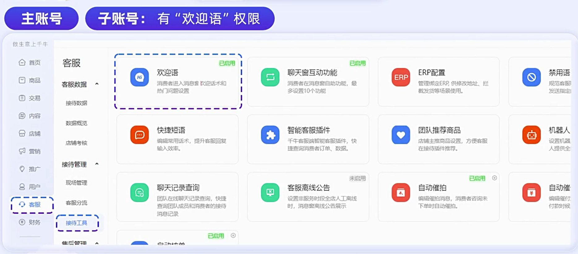Click the blue 禁用语 prohibition icon

[x=532, y=77]
